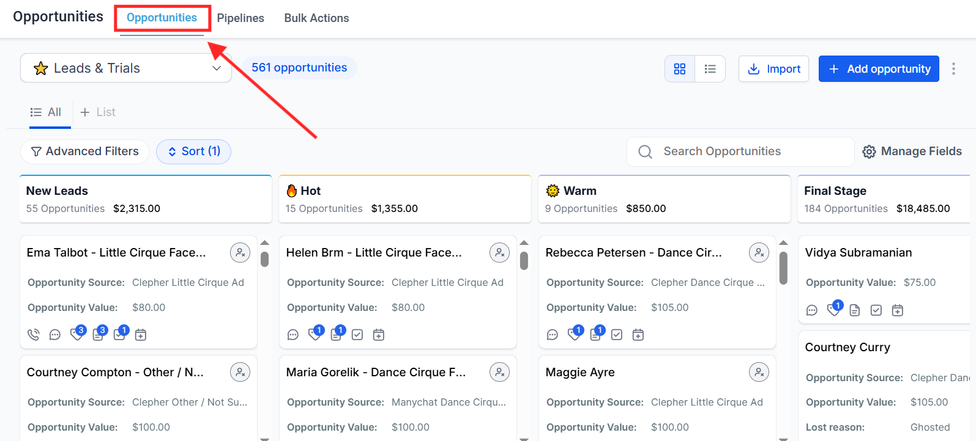Switch to the board (grid) view
Viewport: 976px width, 441px height.
680,69
